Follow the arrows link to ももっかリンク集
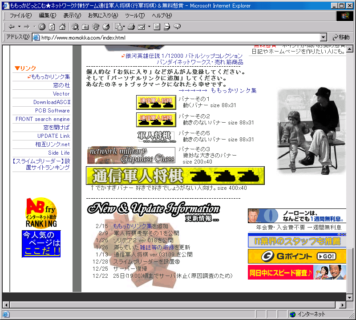Viewport: 356px width, 320px height. pos(218,91)
